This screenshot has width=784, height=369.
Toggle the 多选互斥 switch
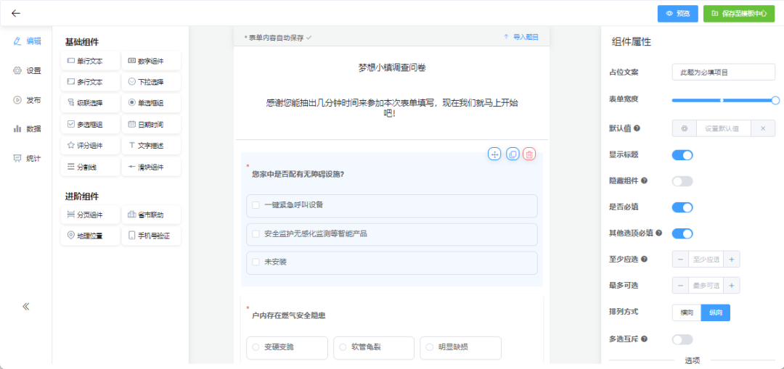point(682,339)
